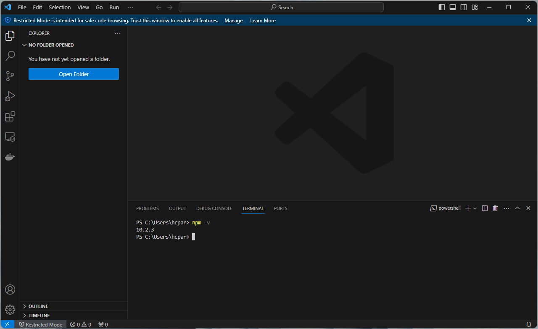Toggle the primary side bar layout icon
The height and width of the screenshot is (329, 538).
(x=442, y=7)
